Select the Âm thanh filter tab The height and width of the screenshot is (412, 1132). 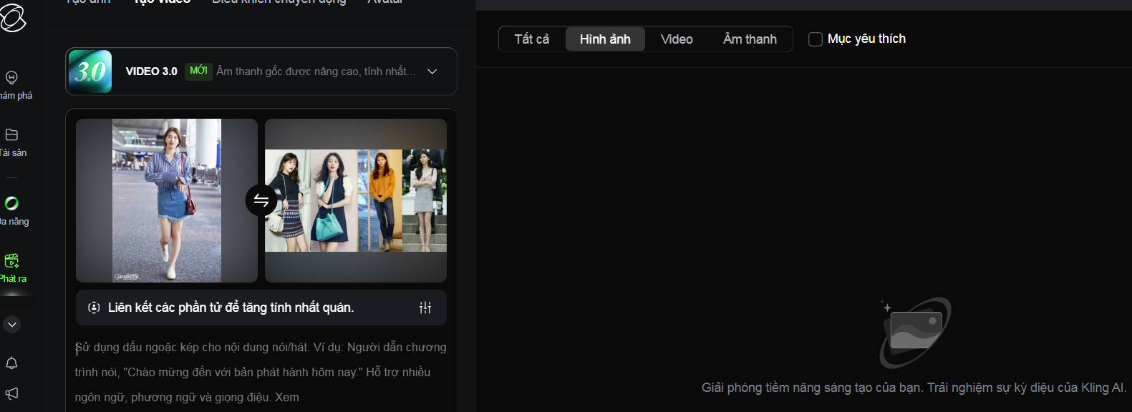tap(750, 39)
